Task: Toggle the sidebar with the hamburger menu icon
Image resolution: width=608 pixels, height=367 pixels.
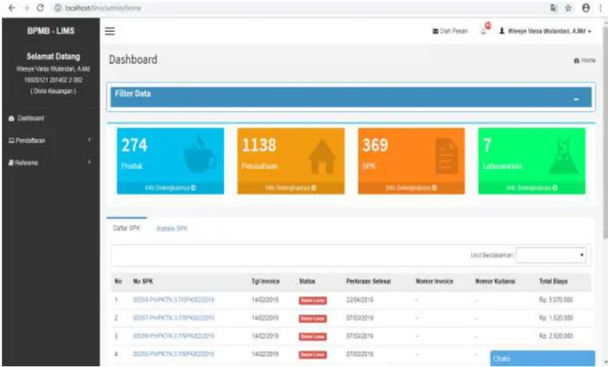Action: click(x=109, y=31)
